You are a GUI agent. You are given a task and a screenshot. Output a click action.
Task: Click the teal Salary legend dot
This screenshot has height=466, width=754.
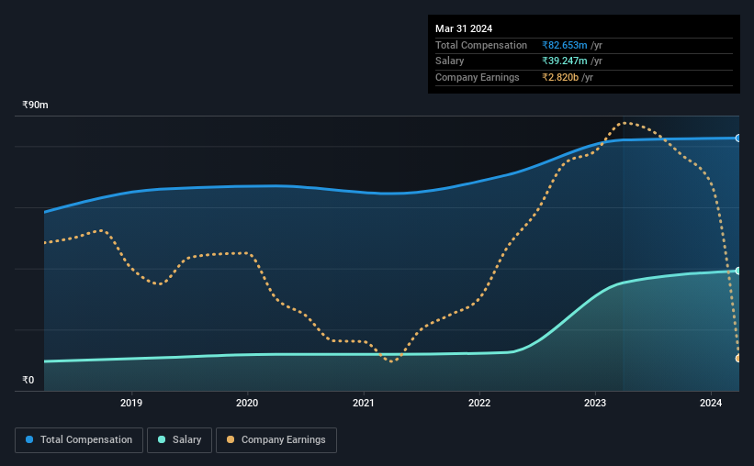pyautogui.click(x=162, y=439)
